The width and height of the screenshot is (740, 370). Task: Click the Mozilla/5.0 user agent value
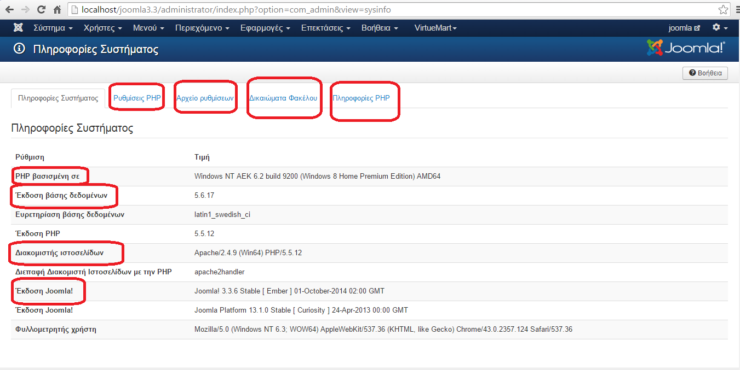383,330
